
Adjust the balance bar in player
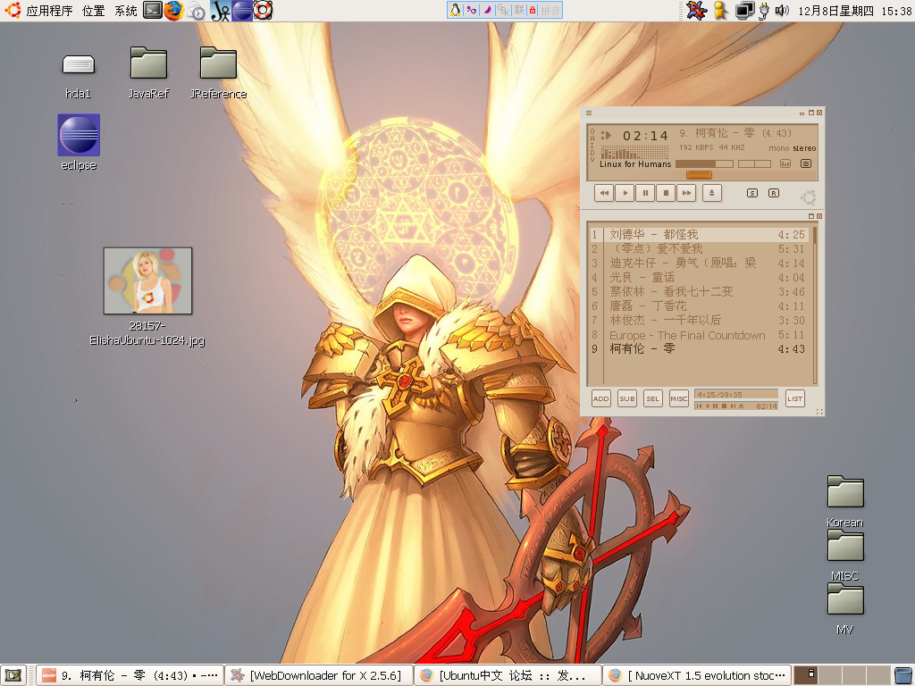754,164
